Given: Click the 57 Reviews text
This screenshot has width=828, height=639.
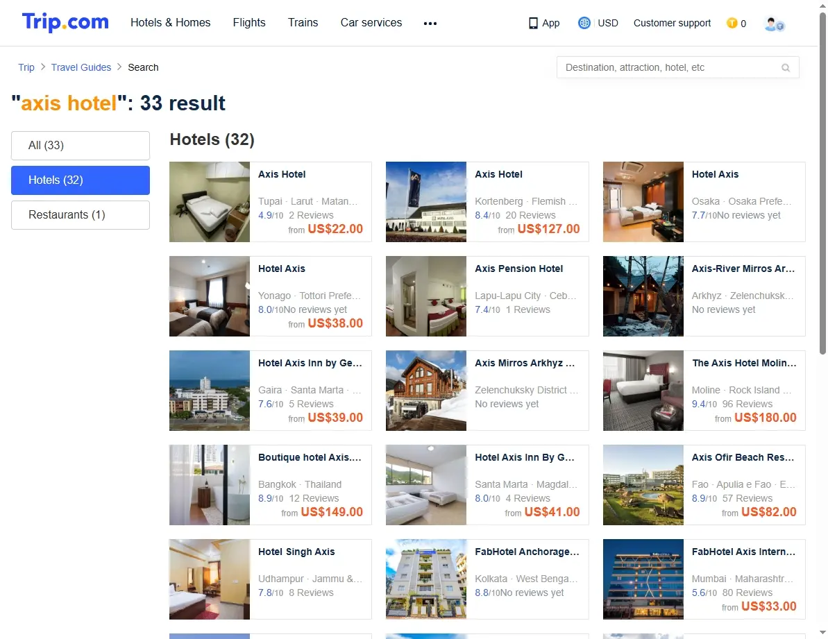Looking at the screenshot, I should (747, 499).
